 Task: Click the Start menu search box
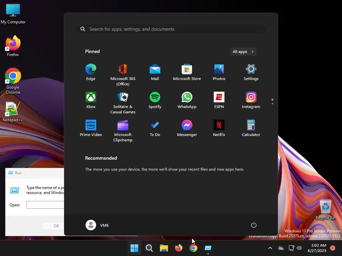click(171, 29)
